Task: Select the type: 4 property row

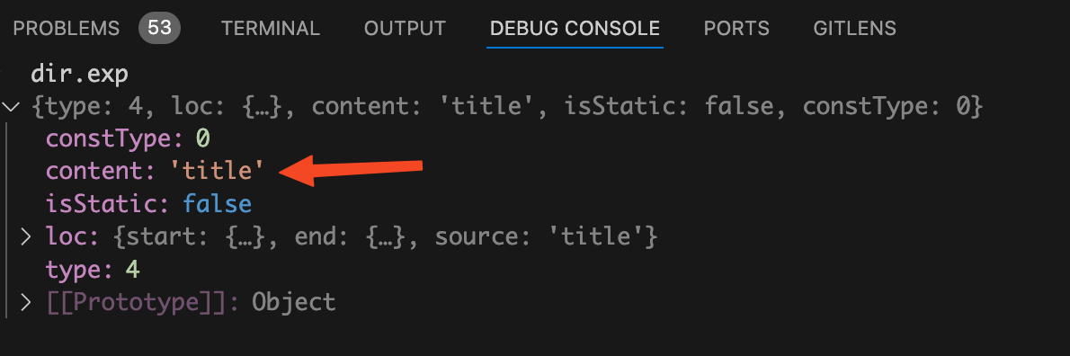Action: pos(93,270)
